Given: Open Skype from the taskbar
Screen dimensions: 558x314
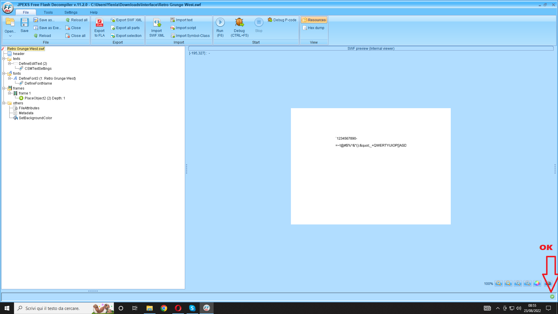Looking at the screenshot, I should [x=192, y=308].
